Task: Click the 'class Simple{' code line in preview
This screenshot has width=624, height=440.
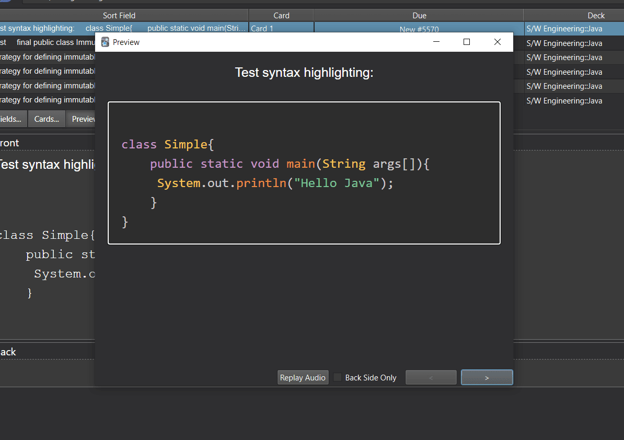Action: [x=168, y=144]
